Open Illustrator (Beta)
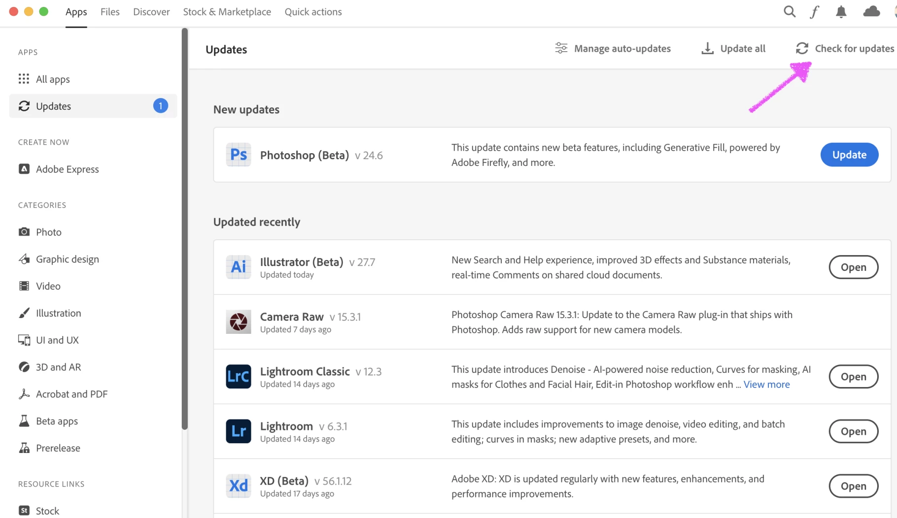Screen dimensions: 897x518 coord(853,267)
